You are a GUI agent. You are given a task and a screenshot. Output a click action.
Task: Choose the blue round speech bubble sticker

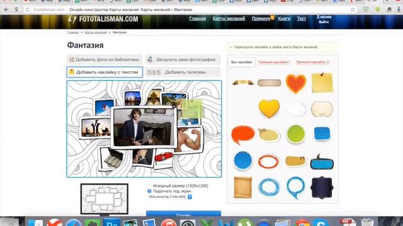coord(295,187)
